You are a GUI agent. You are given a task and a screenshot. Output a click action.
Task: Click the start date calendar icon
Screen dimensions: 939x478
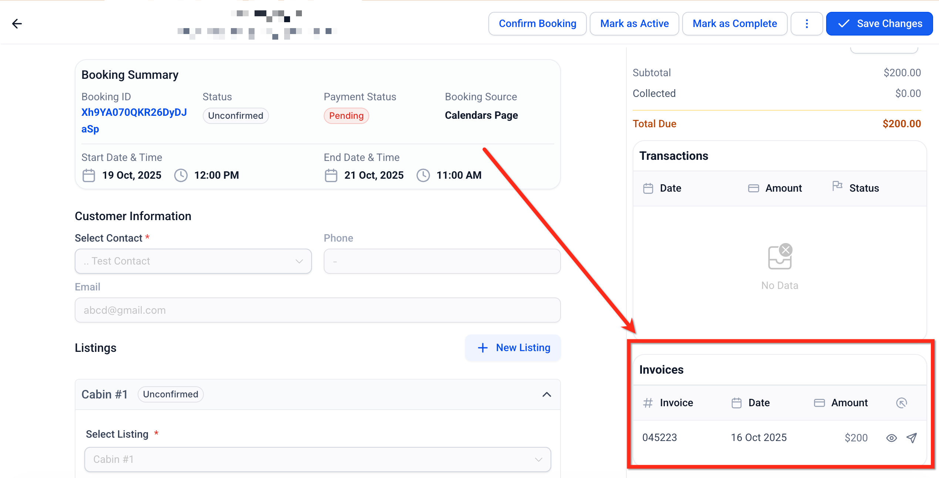coord(89,175)
